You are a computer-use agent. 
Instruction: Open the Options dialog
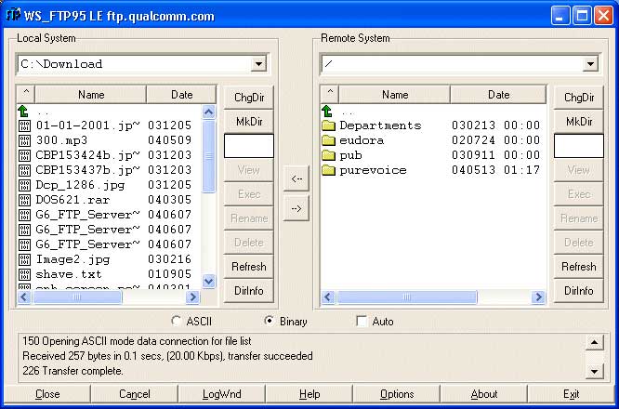pos(397,394)
